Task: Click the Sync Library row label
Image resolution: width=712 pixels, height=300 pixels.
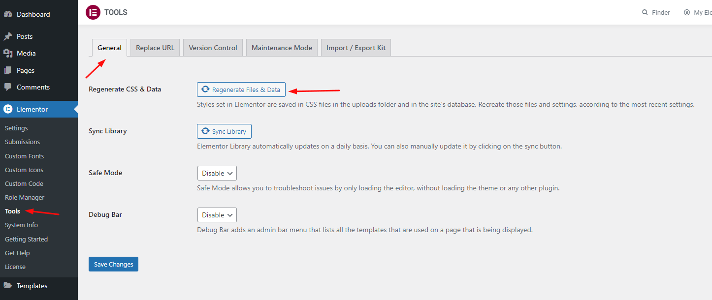Action: (x=107, y=131)
